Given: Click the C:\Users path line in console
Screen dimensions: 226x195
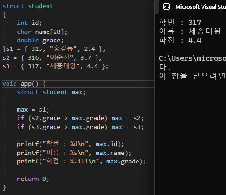Looking at the screenshot, I should tap(192, 58).
